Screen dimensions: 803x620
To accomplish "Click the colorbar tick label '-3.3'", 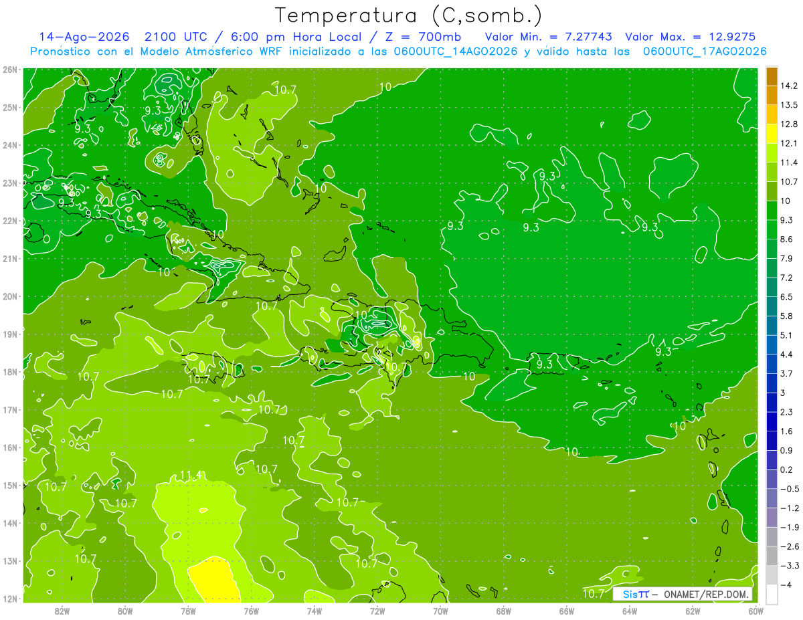I will click(789, 566).
